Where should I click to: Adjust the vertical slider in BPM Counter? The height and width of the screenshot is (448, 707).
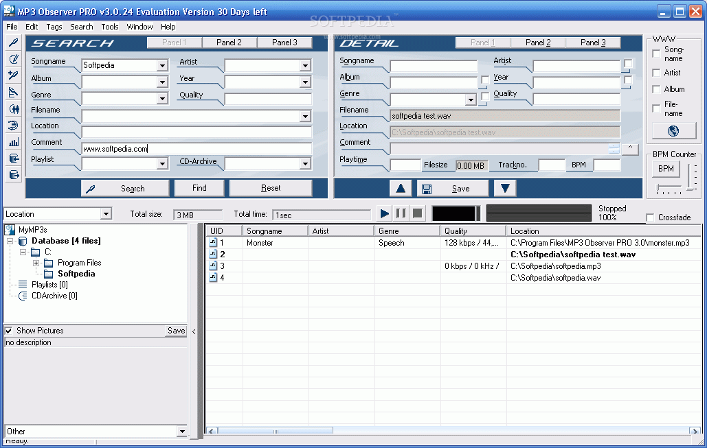[691, 177]
